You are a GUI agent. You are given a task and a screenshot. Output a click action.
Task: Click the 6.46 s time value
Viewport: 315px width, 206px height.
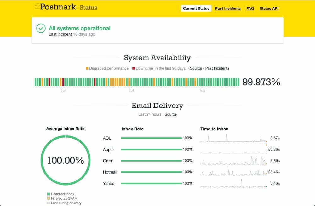275,183
